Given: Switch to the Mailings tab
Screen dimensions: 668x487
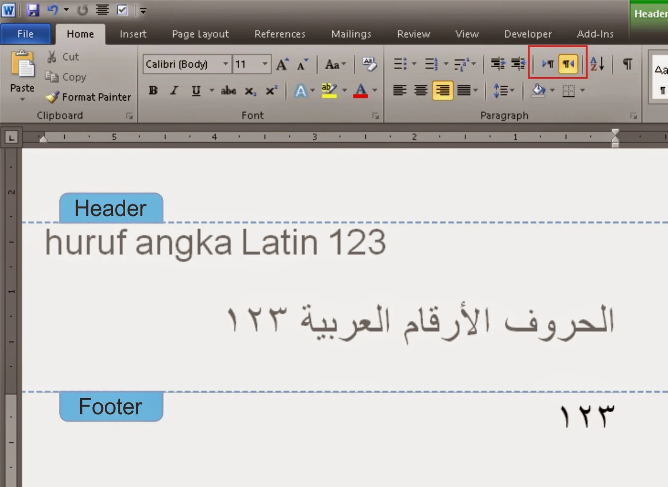Looking at the screenshot, I should (x=351, y=34).
